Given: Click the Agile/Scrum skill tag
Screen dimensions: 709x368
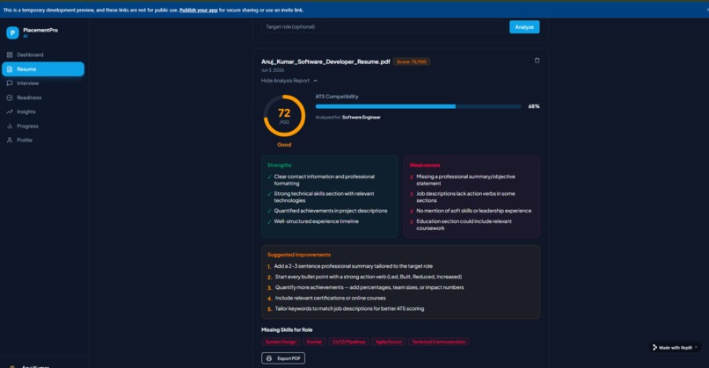Looking at the screenshot, I should coord(389,342).
